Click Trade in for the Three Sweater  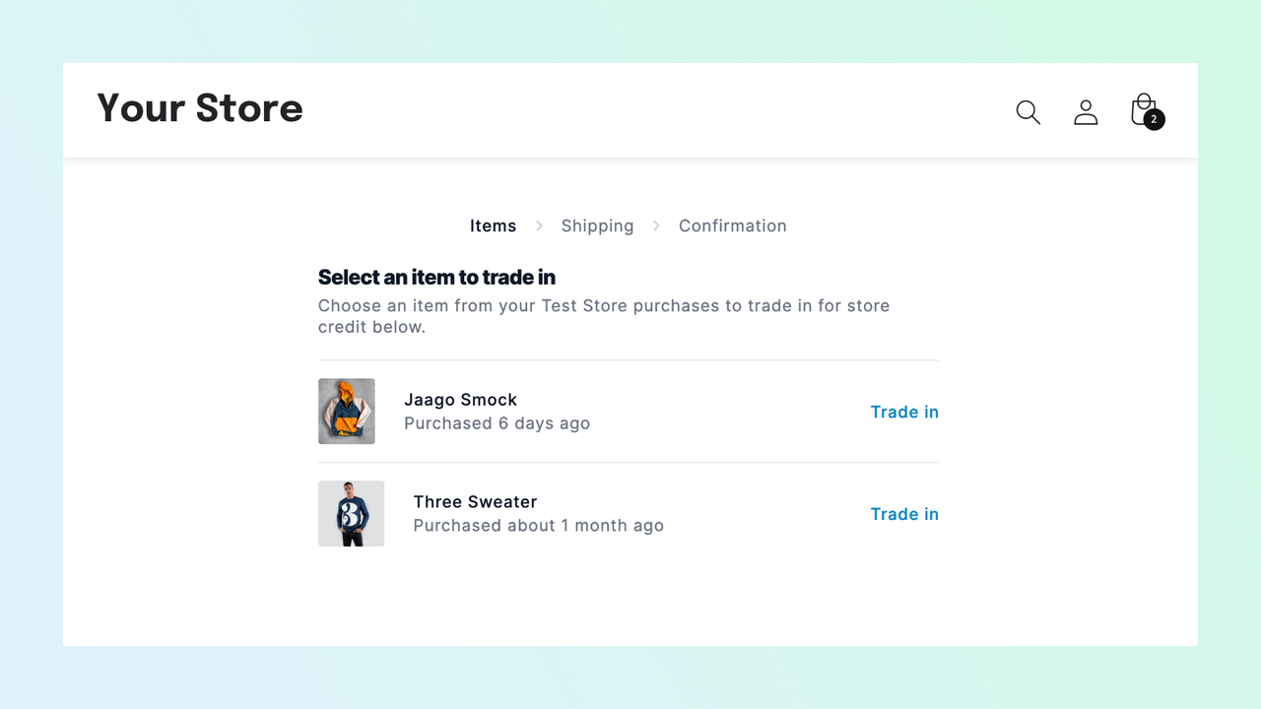pyautogui.click(x=904, y=513)
